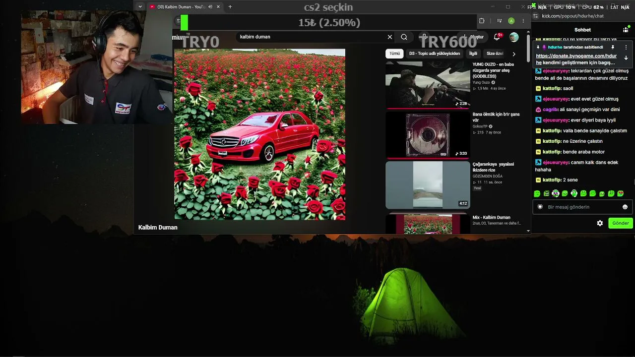Screen dimensions: 635x357
Task: Select the 'Size özel' filter chip
Action: tap(495, 54)
